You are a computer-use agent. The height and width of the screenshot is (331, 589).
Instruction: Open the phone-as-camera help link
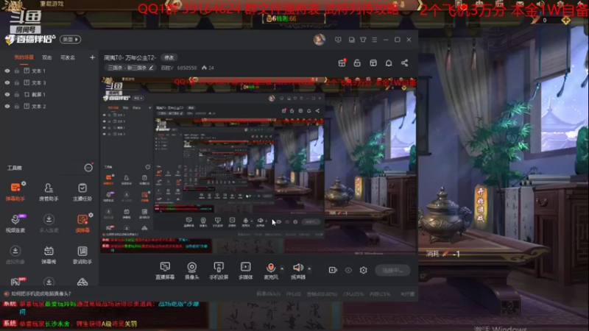[40, 293]
